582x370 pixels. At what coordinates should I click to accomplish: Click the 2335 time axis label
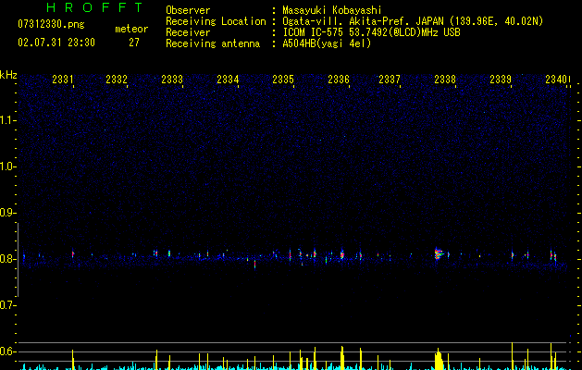(x=283, y=80)
